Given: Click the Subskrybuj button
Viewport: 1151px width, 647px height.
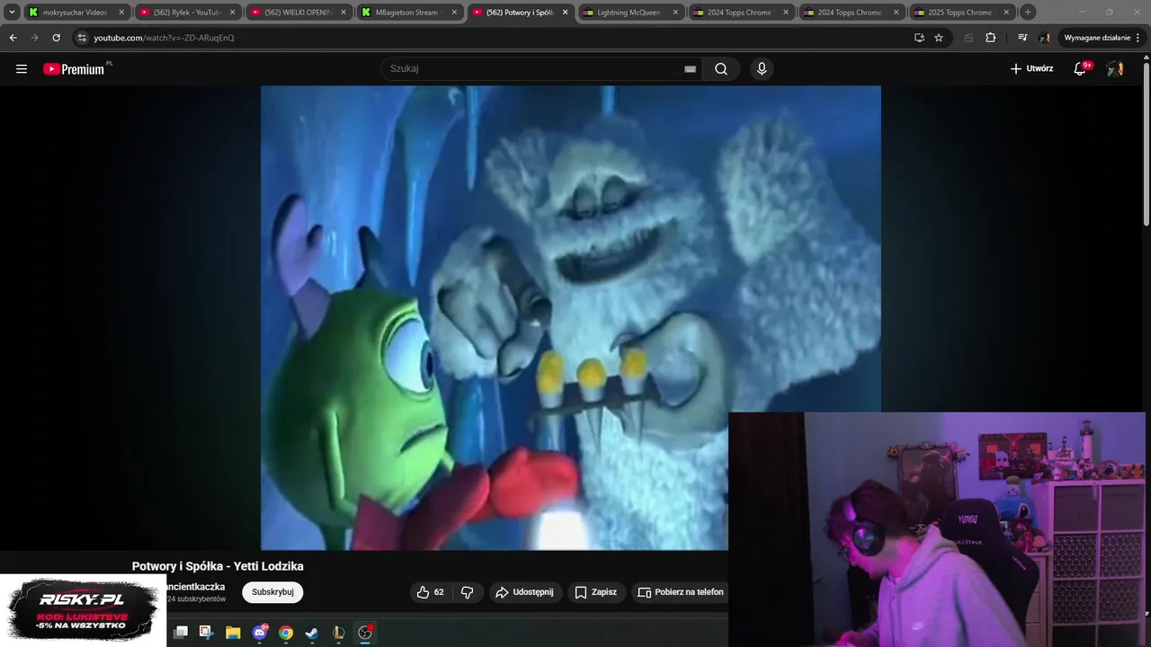Looking at the screenshot, I should [272, 592].
